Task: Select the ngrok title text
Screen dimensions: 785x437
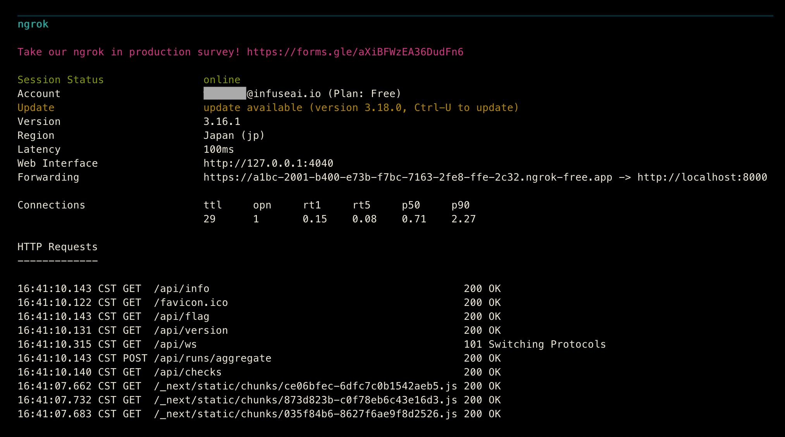Action: (x=33, y=24)
